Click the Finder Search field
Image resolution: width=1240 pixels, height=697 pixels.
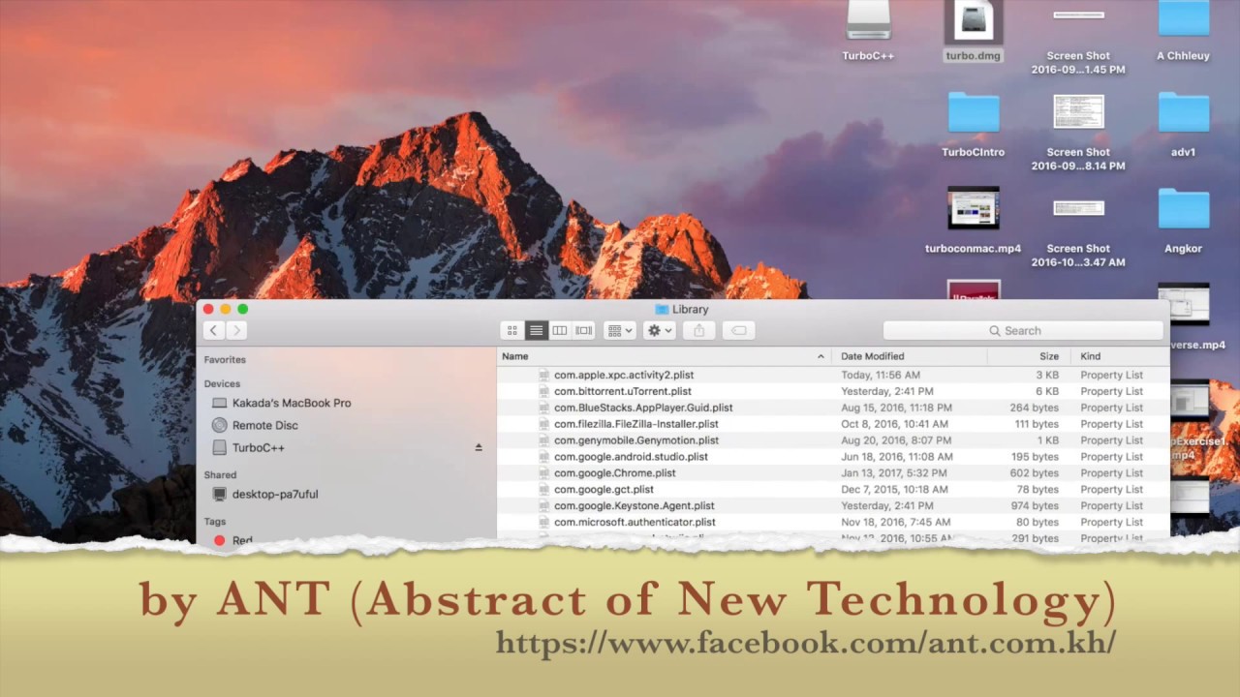point(1023,330)
